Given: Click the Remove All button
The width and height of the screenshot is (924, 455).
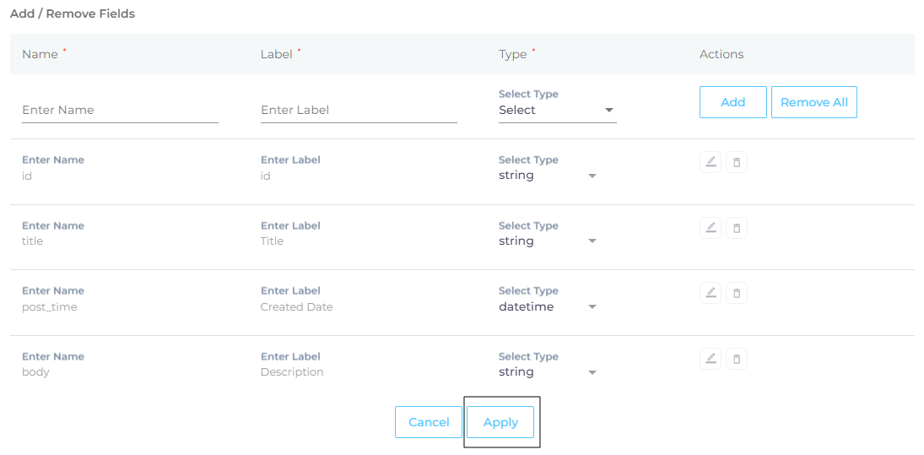Looking at the screenshot, I should 813,102.
